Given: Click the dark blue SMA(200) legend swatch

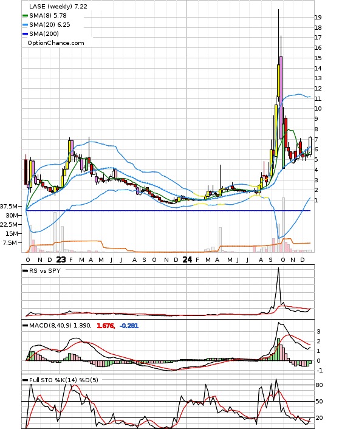Looking at the screenshot, I should pyautogui.click(x=25, y=34).
